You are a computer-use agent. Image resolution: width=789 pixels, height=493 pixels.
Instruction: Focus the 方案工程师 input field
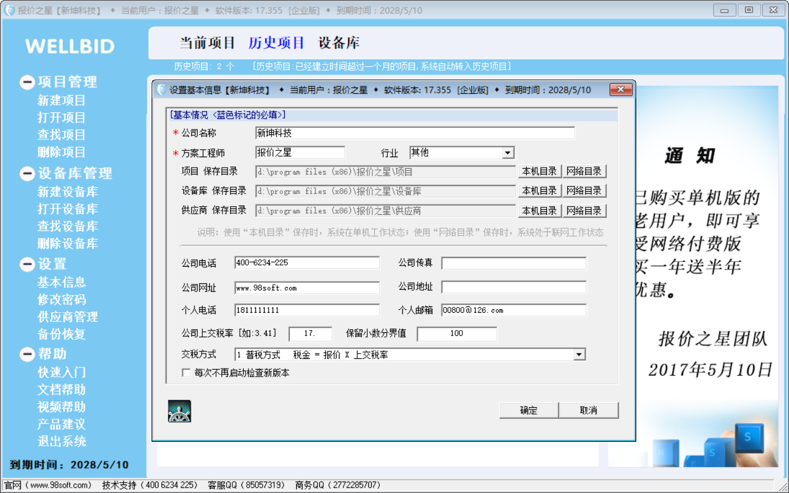tap(300, 153)
